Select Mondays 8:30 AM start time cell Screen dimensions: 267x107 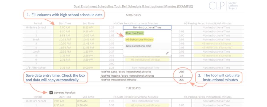tap(65, 32)
